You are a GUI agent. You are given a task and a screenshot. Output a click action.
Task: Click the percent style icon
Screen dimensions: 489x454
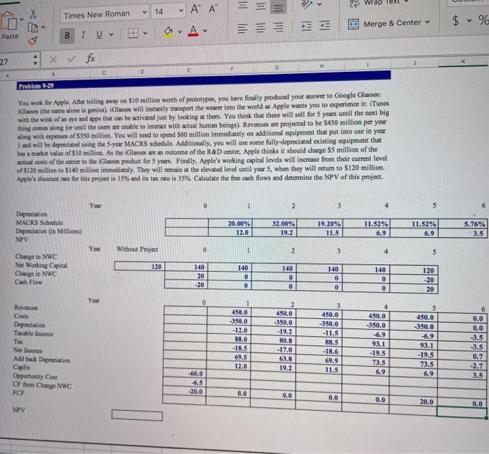[483, 20]
